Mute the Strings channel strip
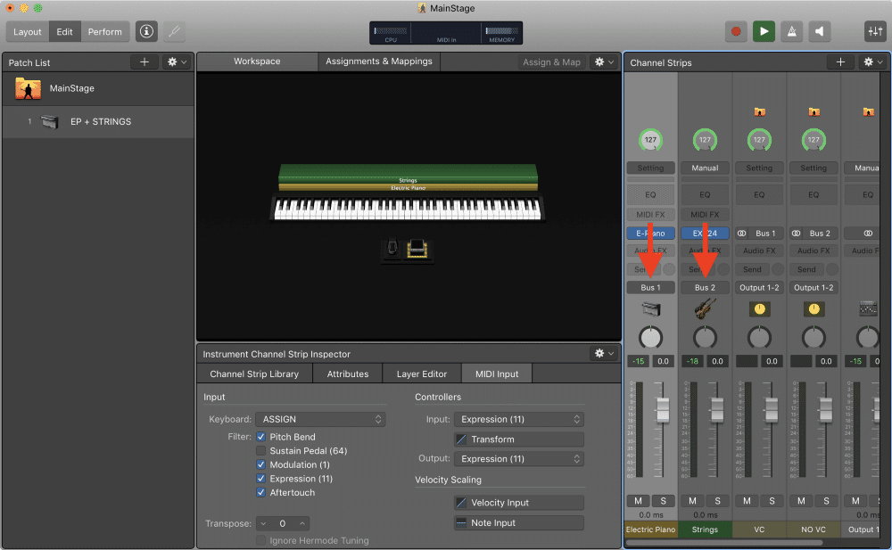892x550 pixels. [692, 500]
